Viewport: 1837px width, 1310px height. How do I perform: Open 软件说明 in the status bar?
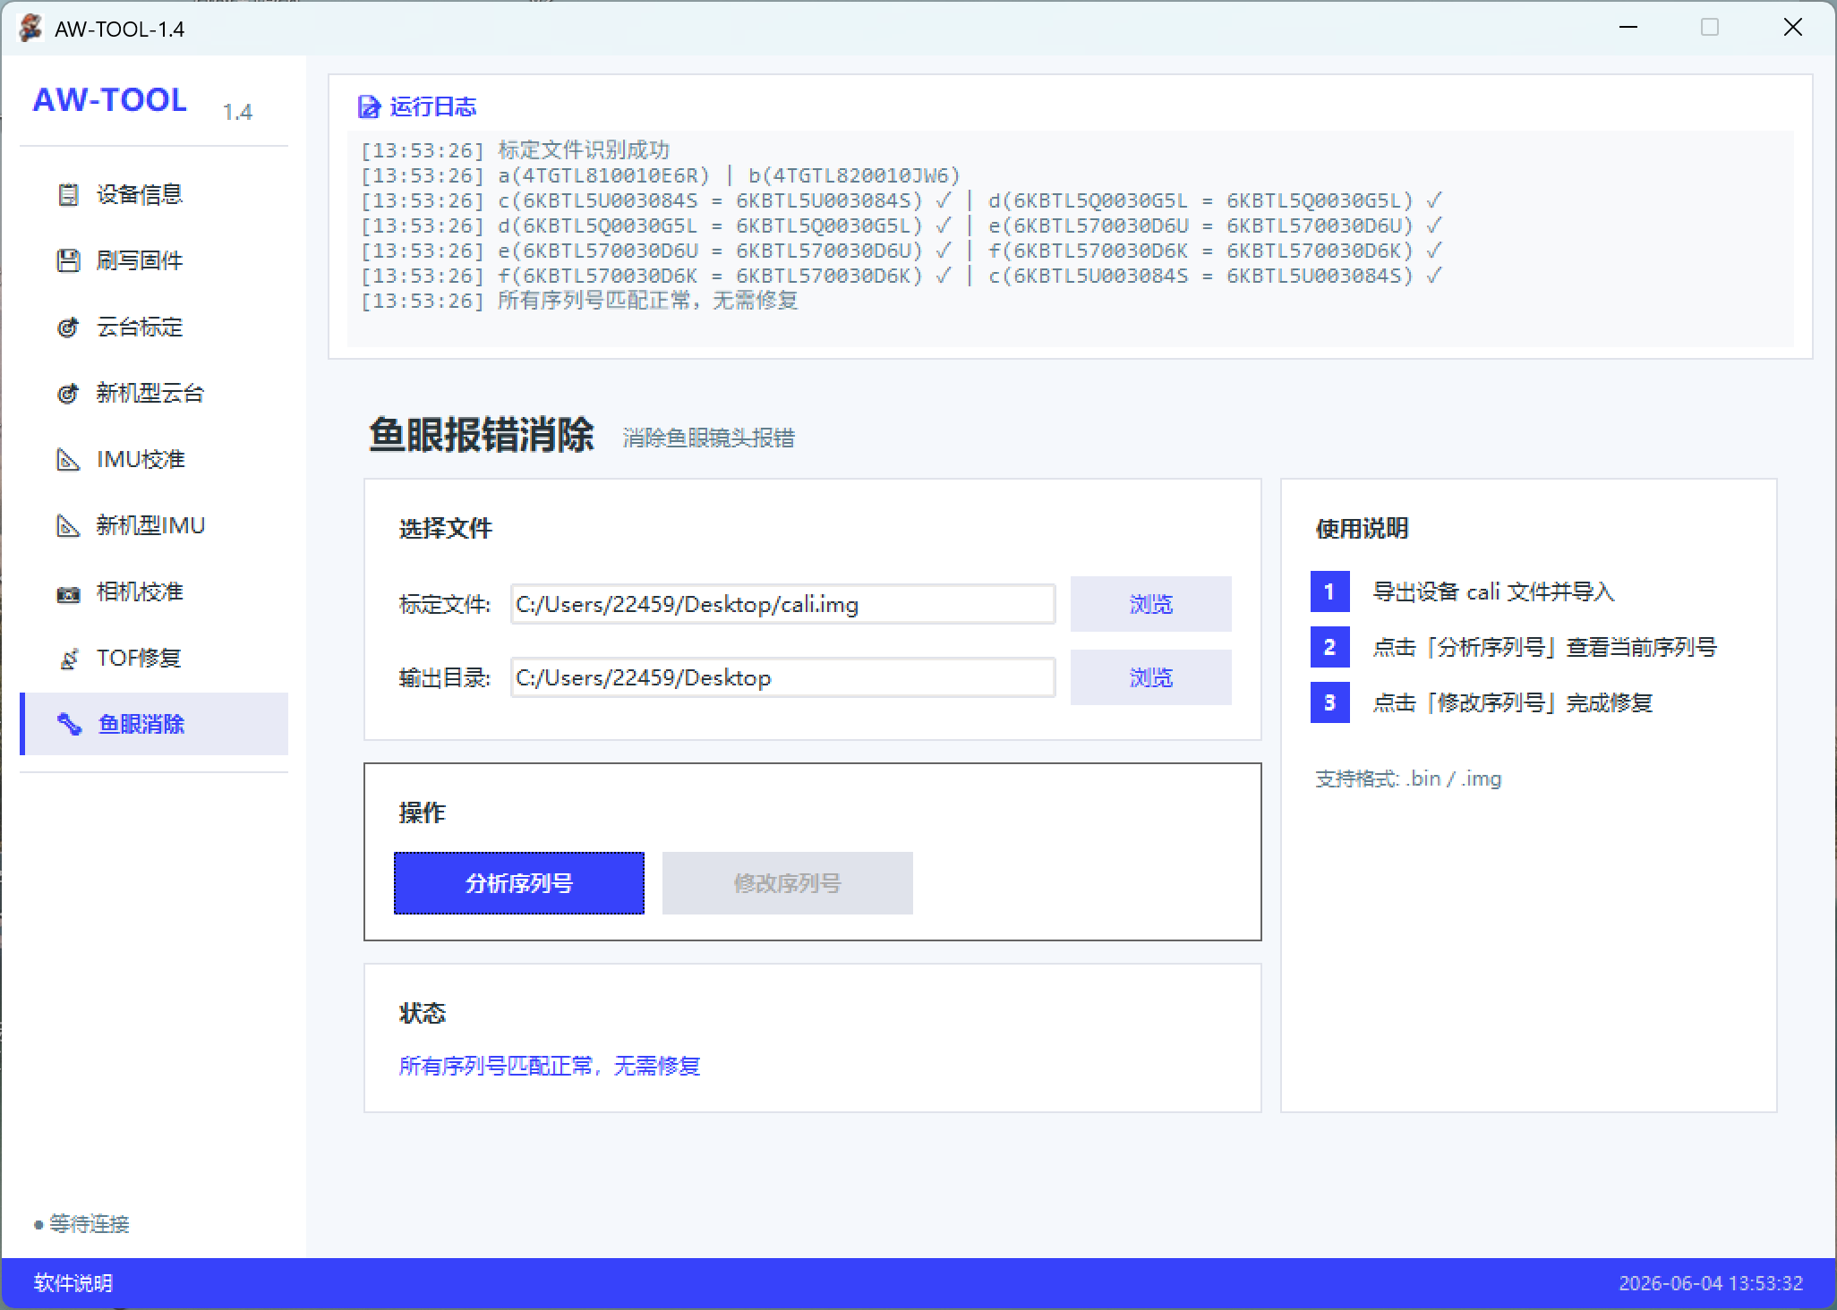pos(73,1283)
